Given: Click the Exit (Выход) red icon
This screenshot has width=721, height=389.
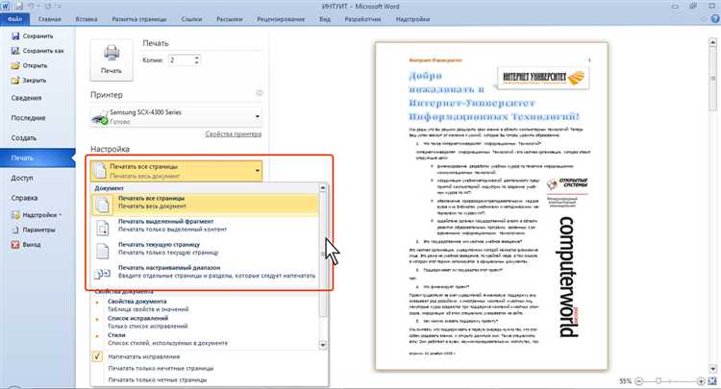Looking at the screenshot, I should point(15,245).
